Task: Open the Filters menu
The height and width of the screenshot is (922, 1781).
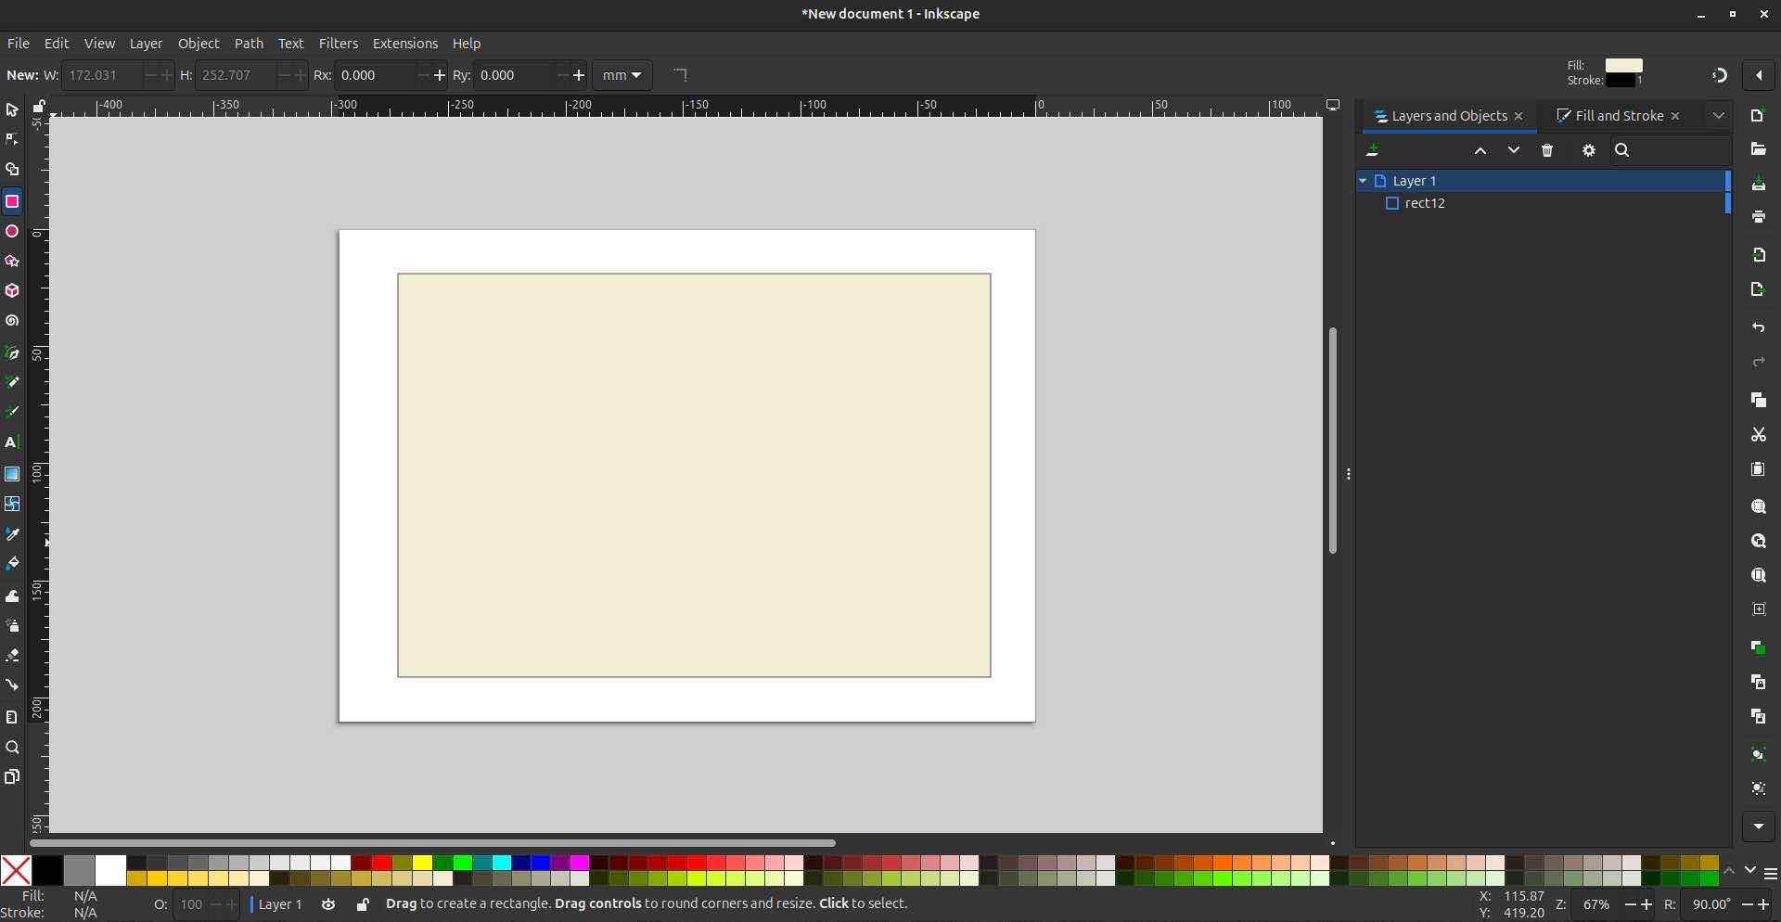Action: (x=339, y=44)
